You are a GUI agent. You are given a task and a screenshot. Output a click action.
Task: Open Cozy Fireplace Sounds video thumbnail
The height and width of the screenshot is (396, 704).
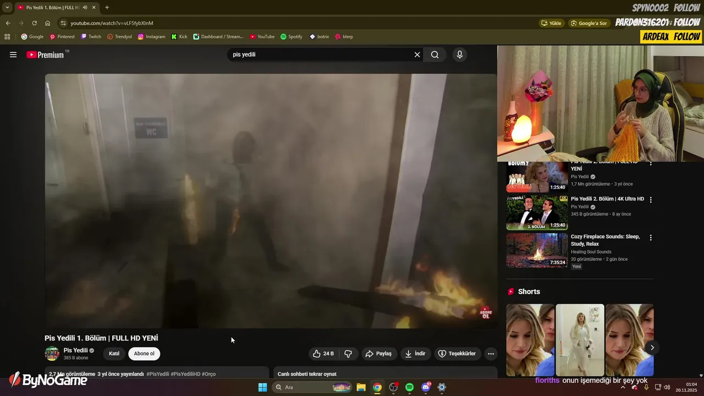coord(537,250)
